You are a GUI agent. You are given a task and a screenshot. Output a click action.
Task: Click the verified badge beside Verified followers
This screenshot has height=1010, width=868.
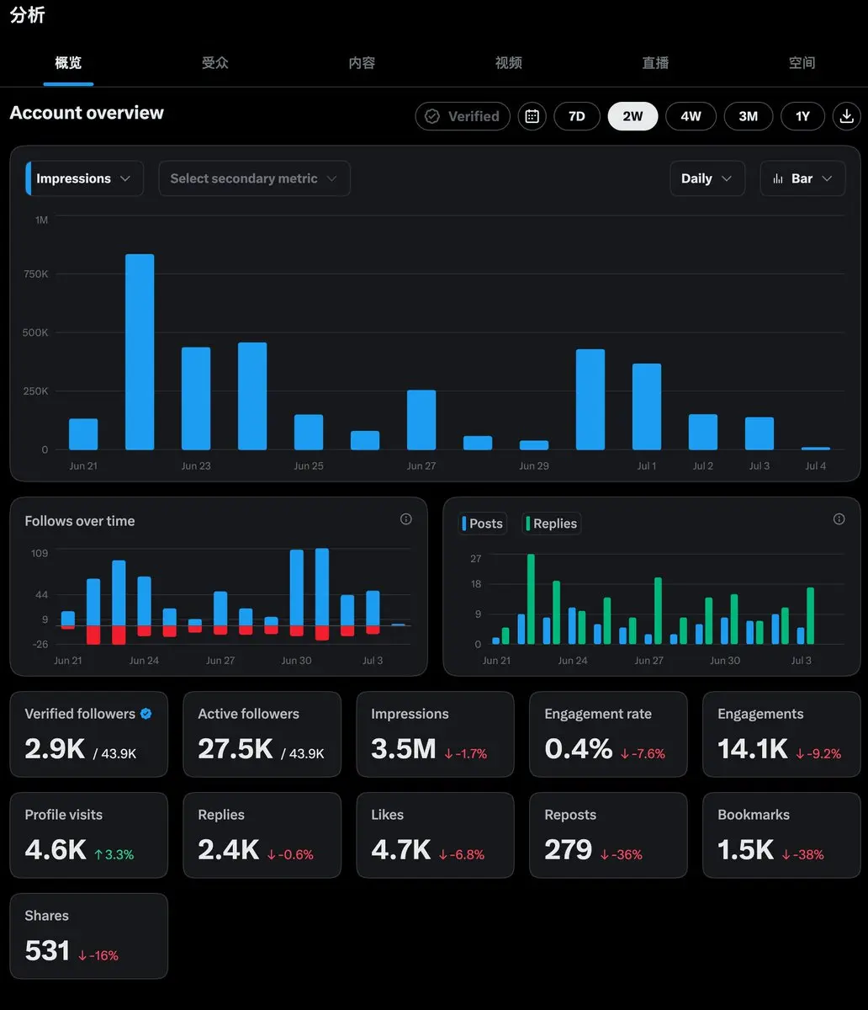pos(146,714)
